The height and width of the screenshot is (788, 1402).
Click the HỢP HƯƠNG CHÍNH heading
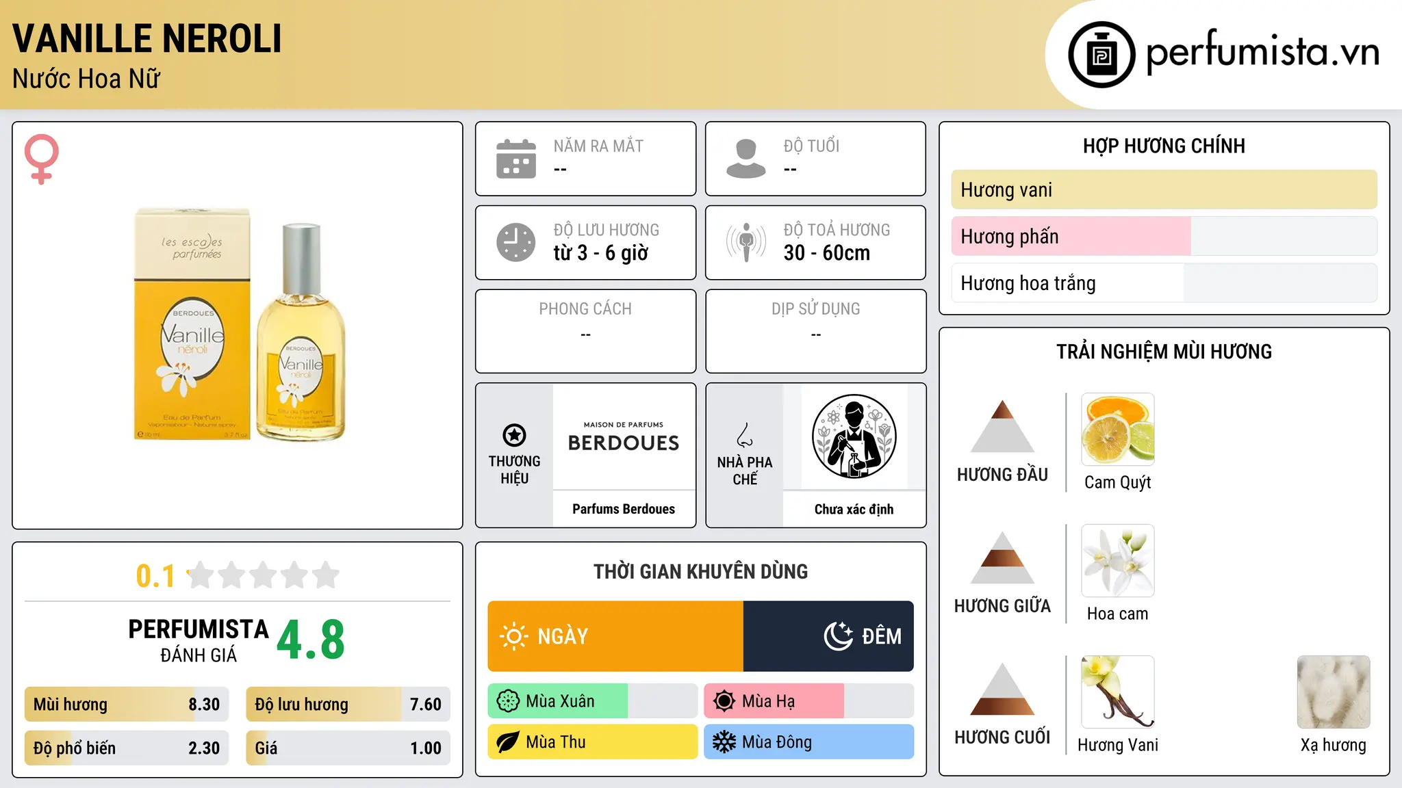pos(1164,146)
